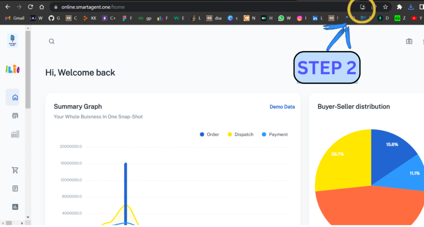Open the factory icon in sidebar
Screen dimensions: 424x227
pos(15,134)
